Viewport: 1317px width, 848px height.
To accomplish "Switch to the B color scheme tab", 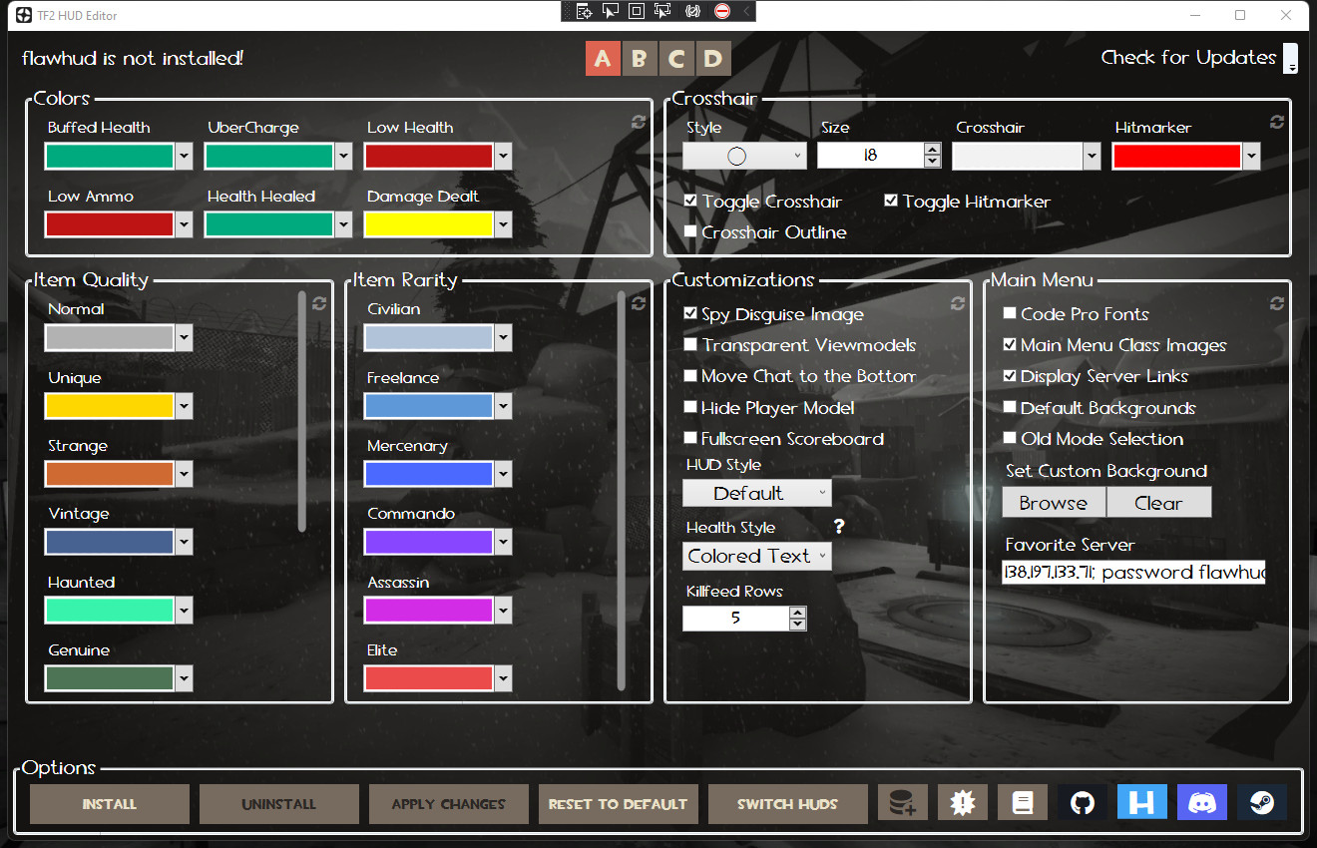I will (640, 58).
